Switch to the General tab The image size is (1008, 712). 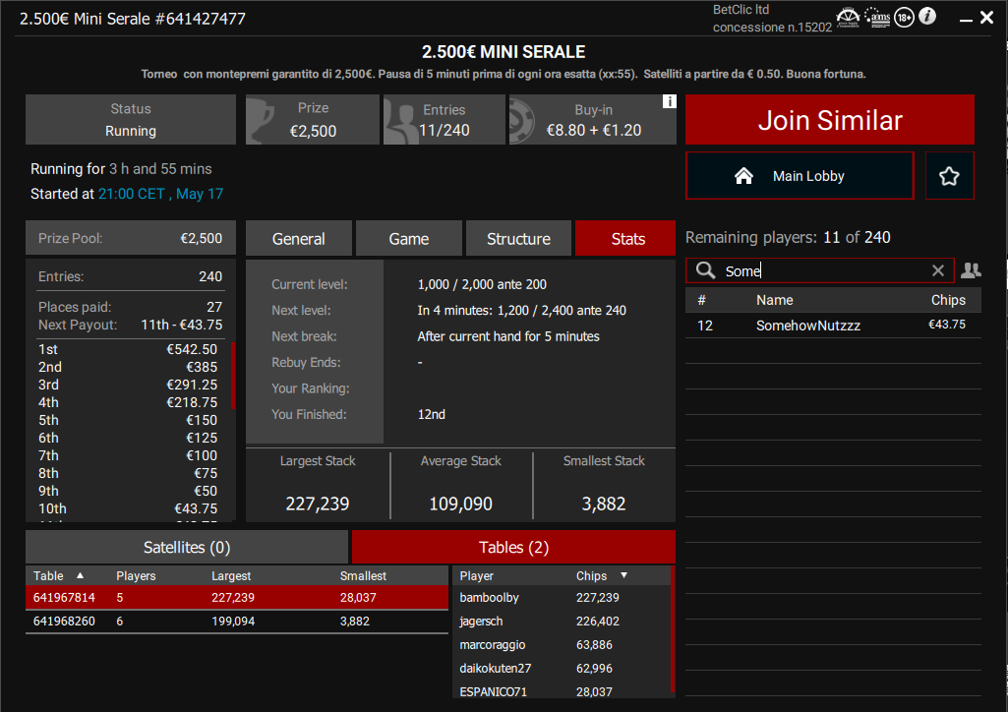(x=298, y=238)
